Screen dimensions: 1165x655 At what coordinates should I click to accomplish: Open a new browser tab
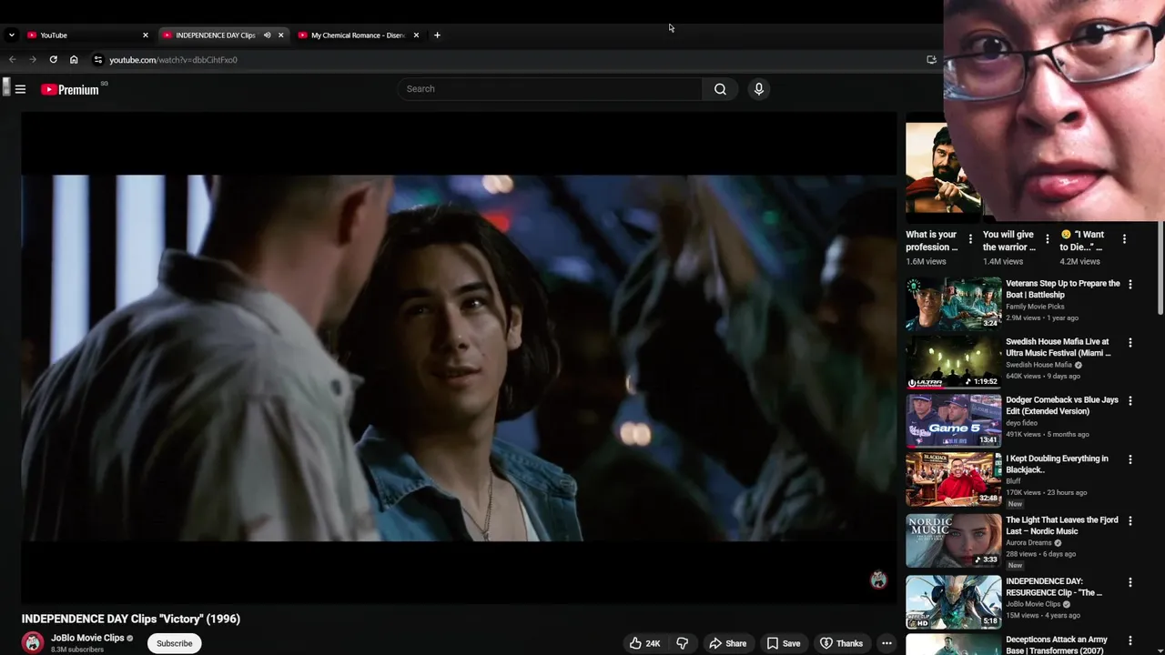click(x=437, y=35)
